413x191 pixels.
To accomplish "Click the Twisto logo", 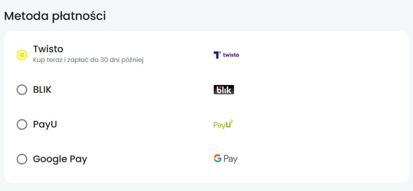I will tap(226, 55).
